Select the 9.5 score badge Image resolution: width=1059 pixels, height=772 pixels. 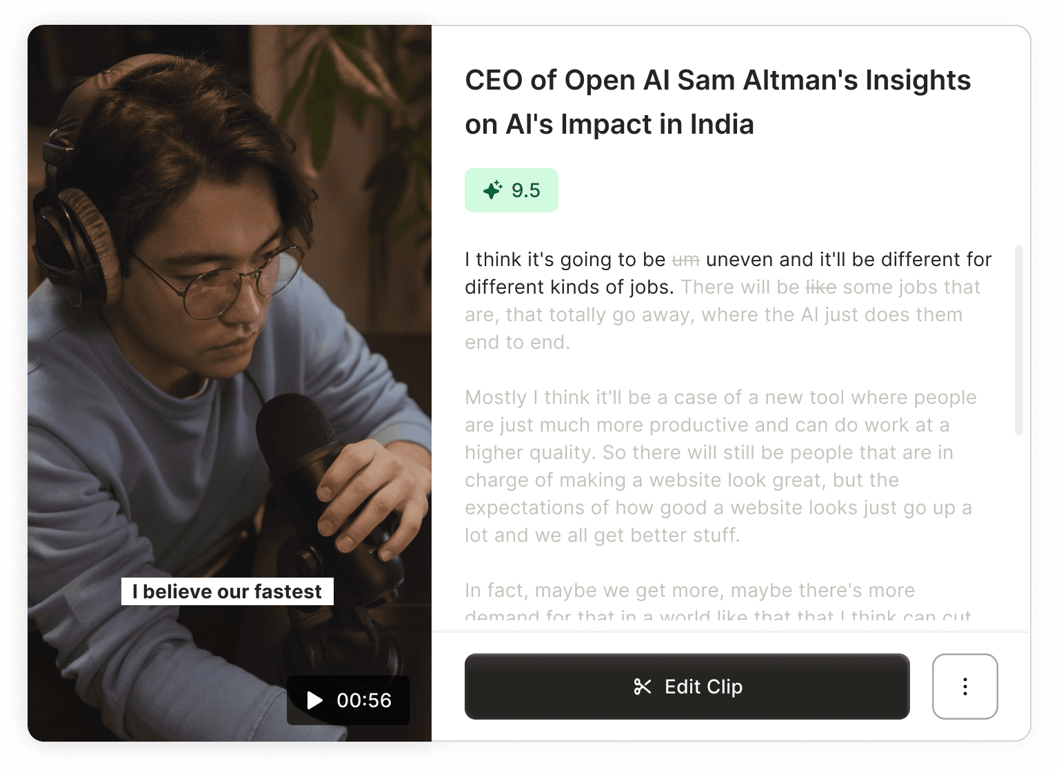[x=512, y=190]
